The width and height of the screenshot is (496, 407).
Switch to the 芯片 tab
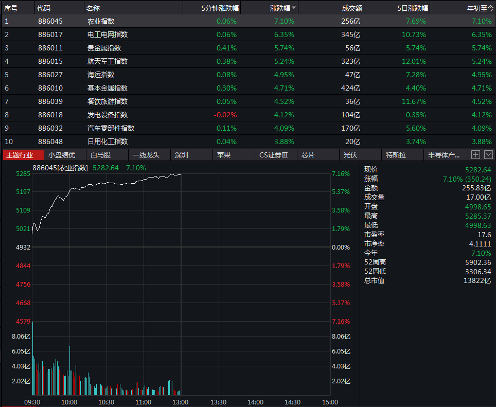318,155
